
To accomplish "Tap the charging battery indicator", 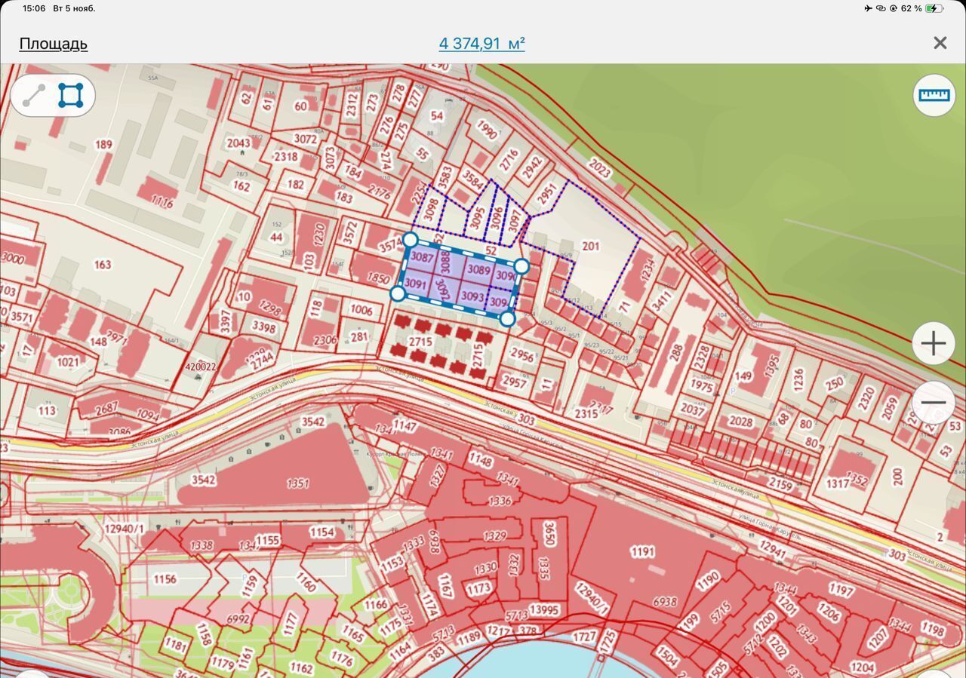I will coord(934,8).
